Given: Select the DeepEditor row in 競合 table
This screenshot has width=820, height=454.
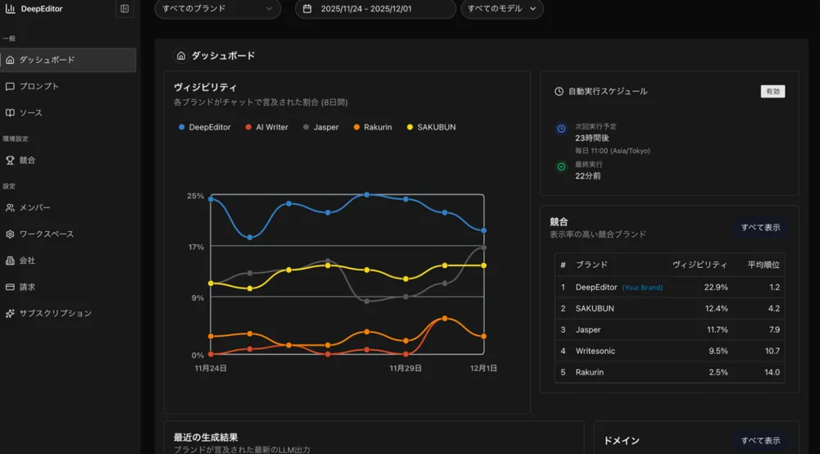Looking at the screenshot, I should (669, 287).
